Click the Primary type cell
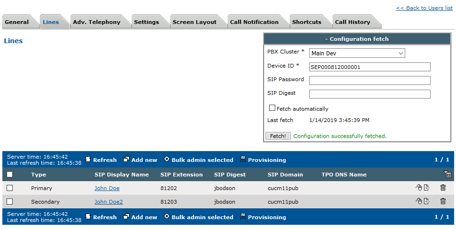 [x=41, y=188]
